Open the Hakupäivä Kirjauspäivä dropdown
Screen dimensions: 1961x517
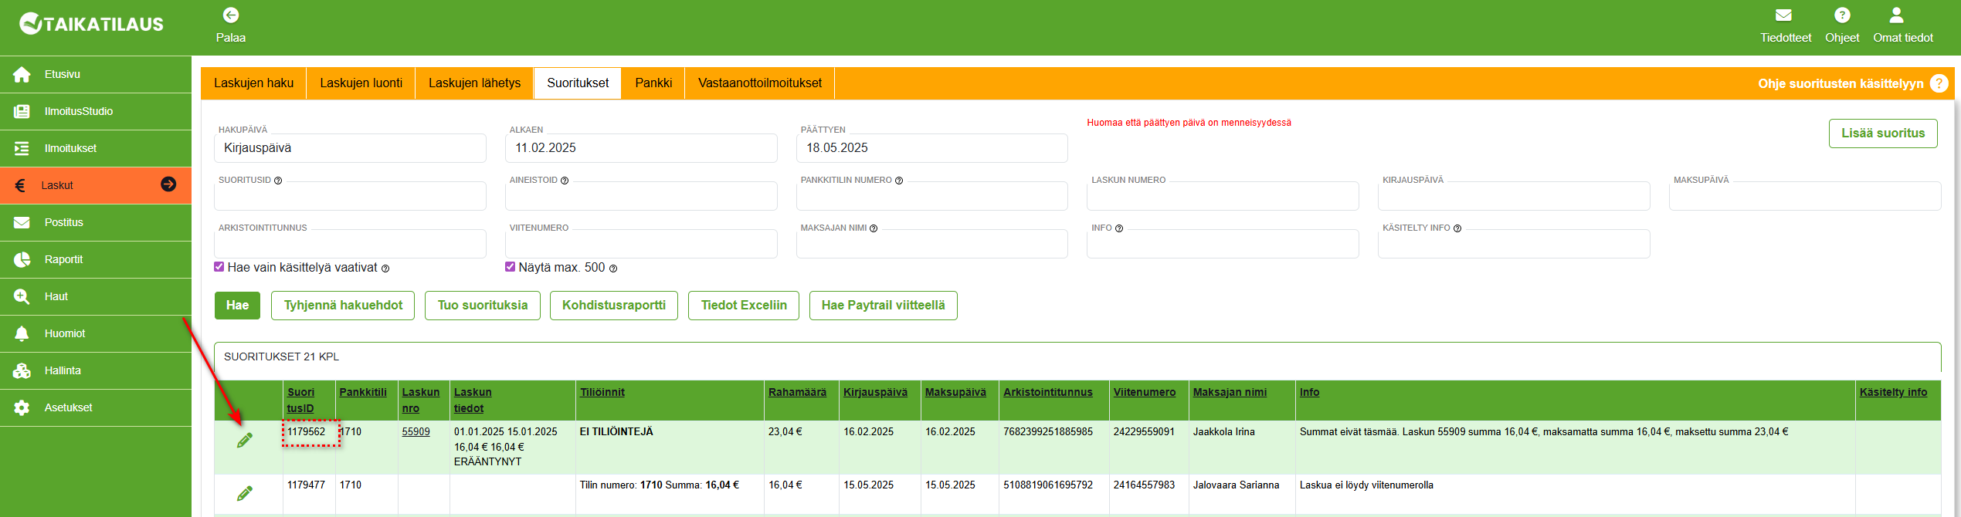(x=350, y=148)
